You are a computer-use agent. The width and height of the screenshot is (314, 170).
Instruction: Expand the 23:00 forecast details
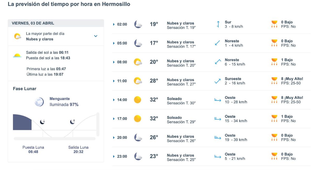(114, 156)
